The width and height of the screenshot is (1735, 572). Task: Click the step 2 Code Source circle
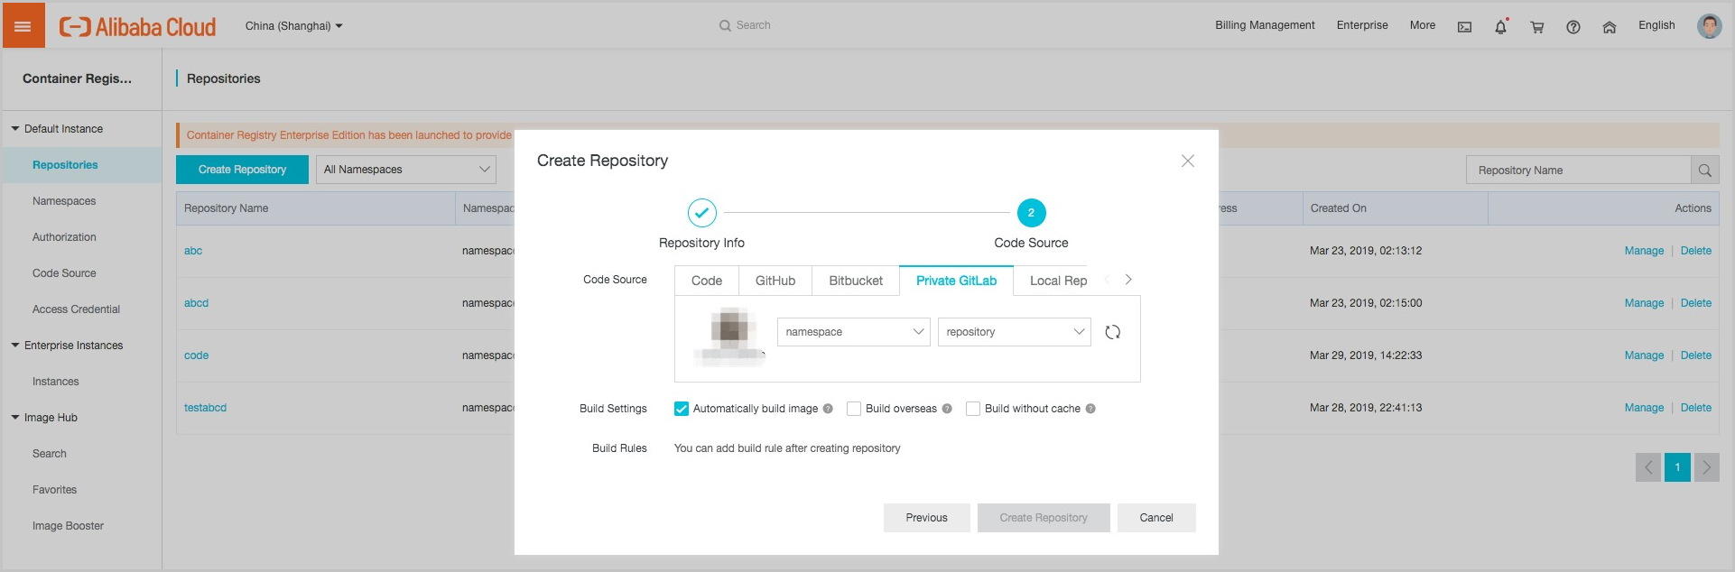pyautogui.click(x=1031, y=213)
